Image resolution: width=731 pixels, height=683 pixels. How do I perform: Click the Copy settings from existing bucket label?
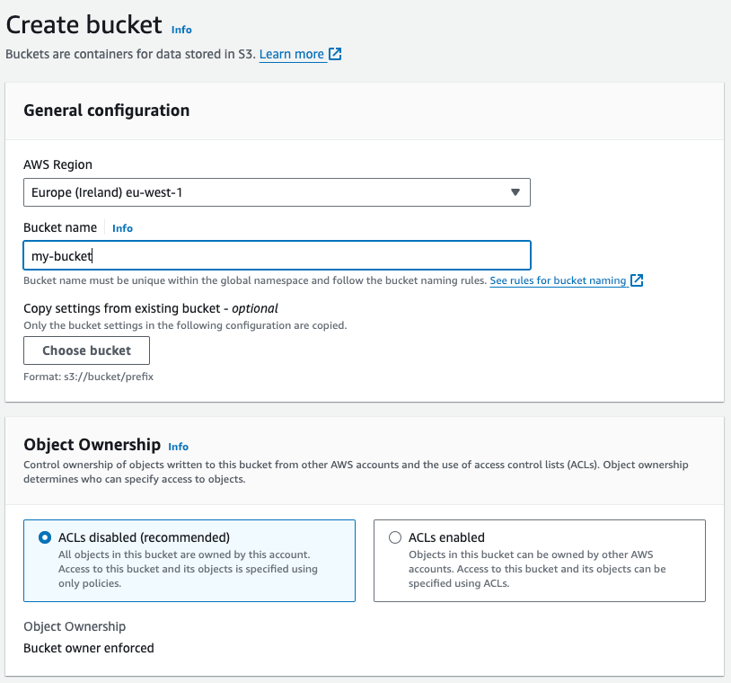151,308
